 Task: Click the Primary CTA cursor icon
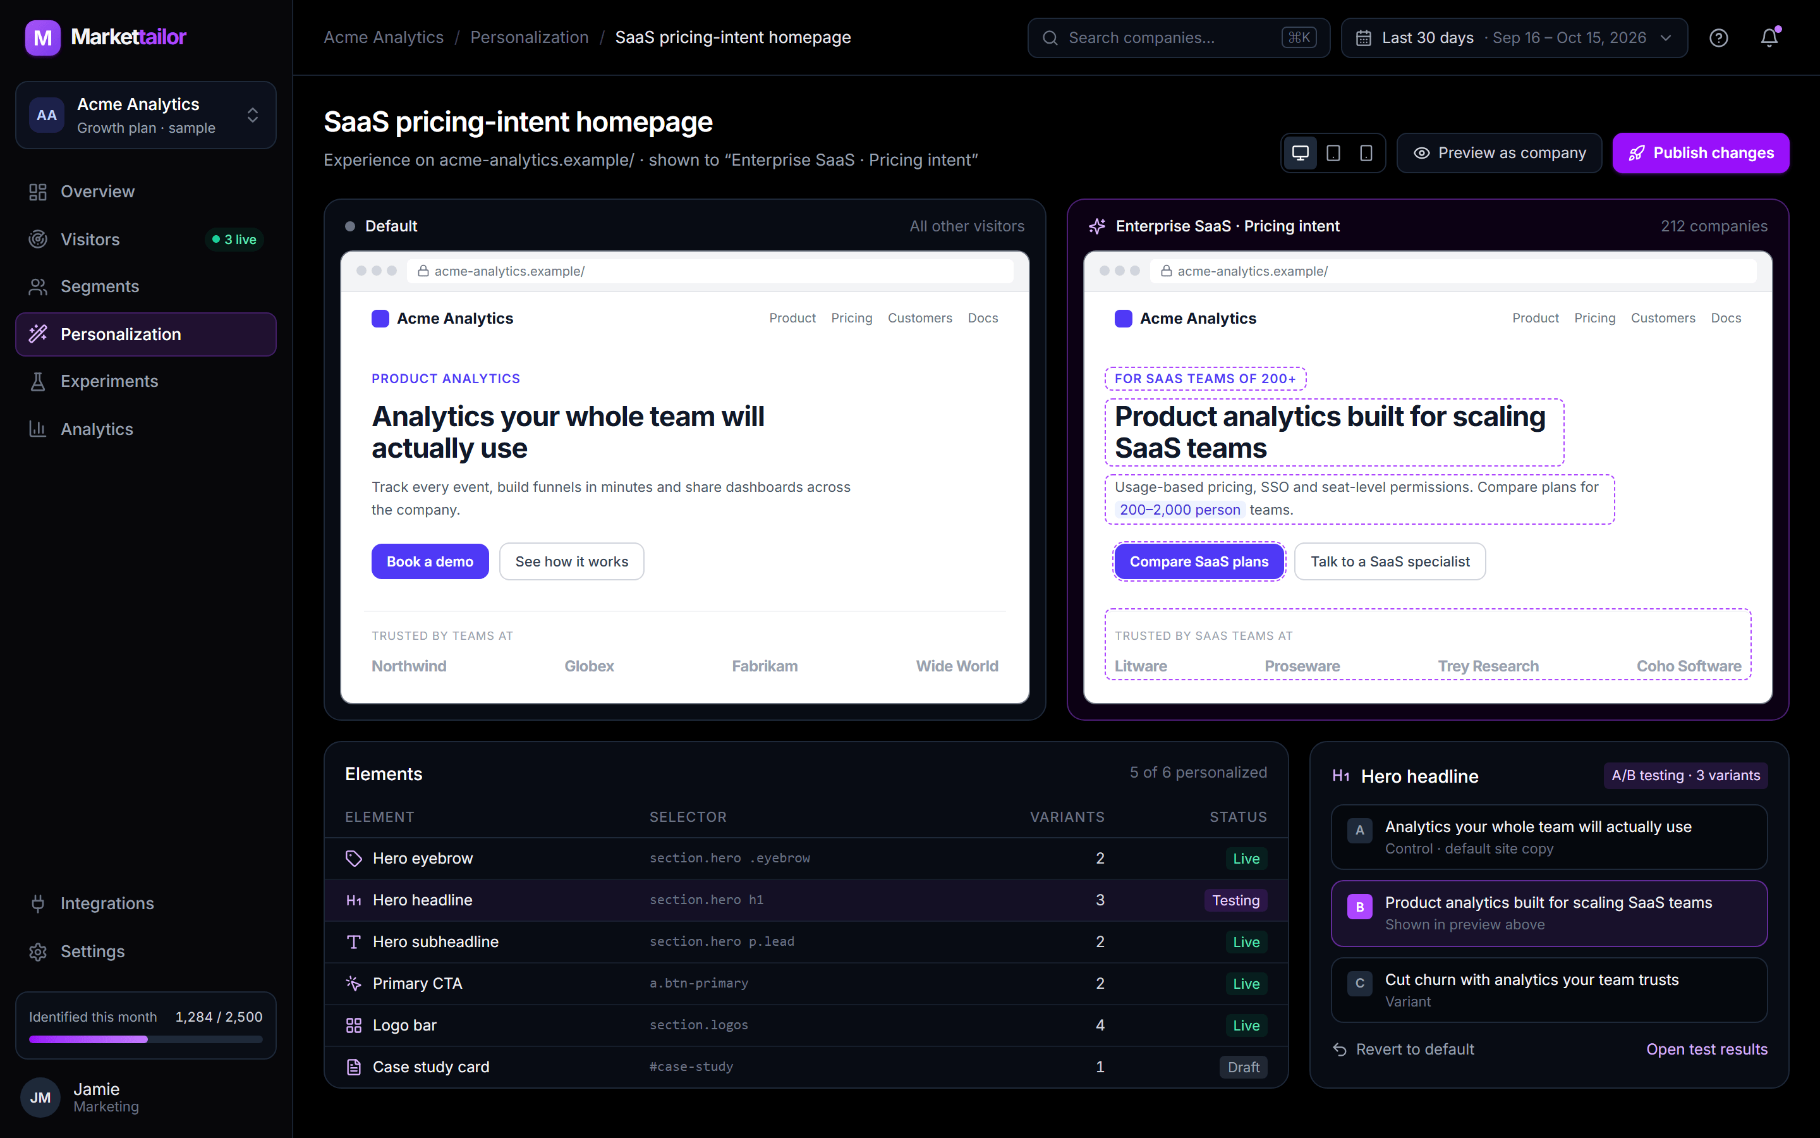click(353, 984)
